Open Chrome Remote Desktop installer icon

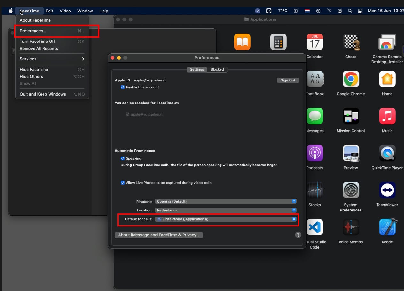coord(387,42)
